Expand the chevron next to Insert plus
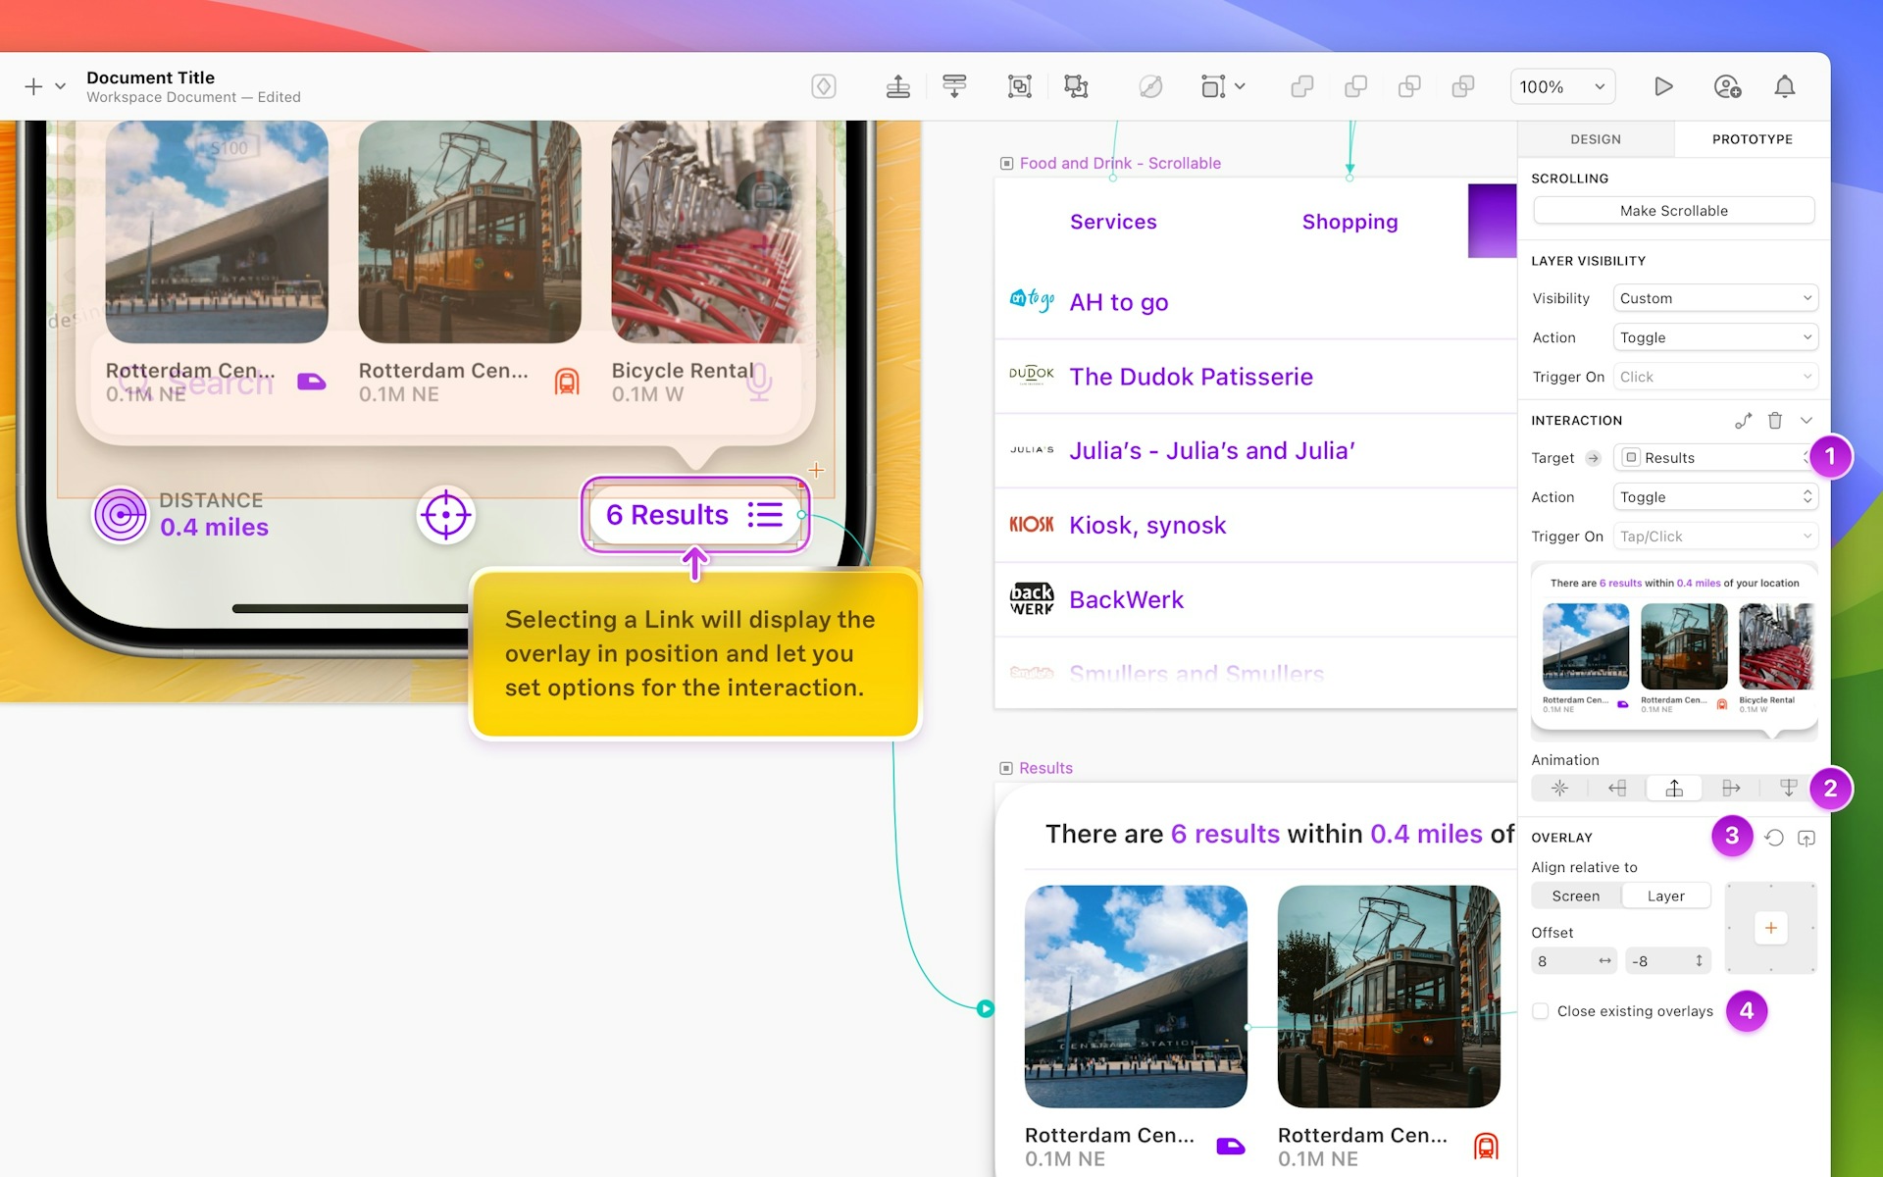Image resolution: width=1883 pixels, height=1177 pixels. [60, 86]
